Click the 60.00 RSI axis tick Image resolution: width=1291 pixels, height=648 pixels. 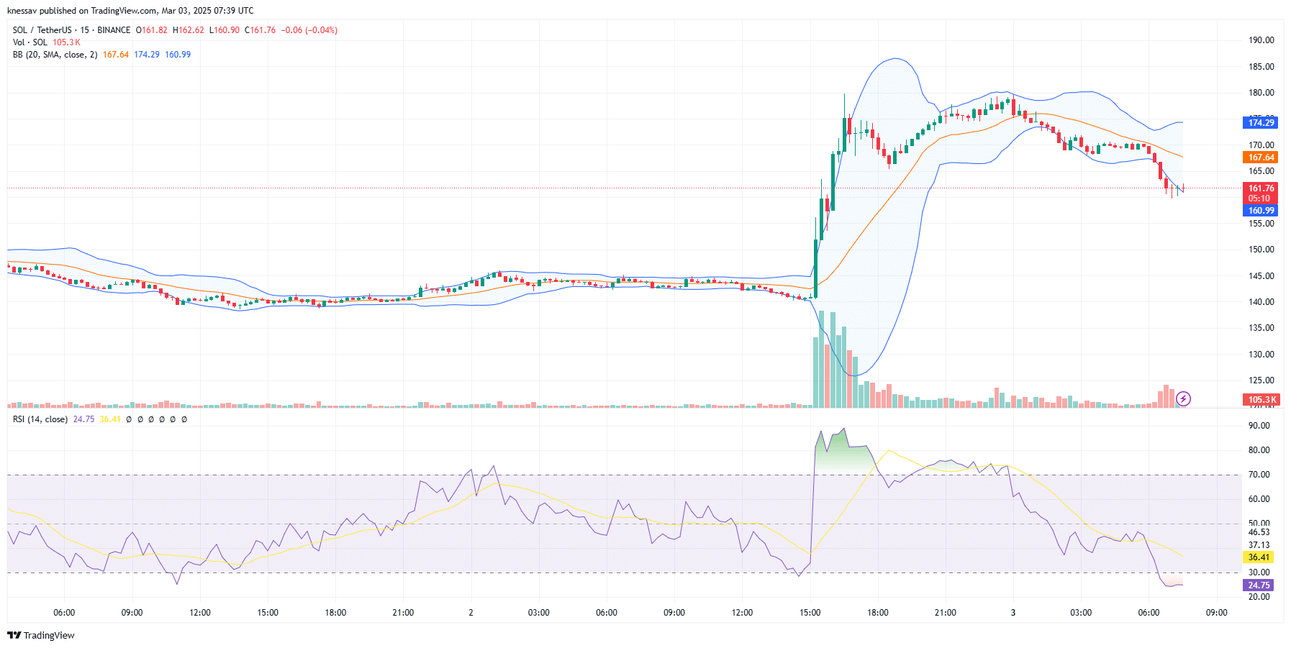click(x=1259, y=499)
